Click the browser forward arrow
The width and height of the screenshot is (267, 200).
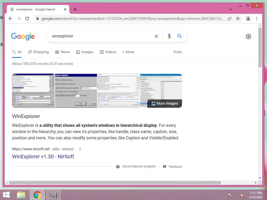point(19,18)
